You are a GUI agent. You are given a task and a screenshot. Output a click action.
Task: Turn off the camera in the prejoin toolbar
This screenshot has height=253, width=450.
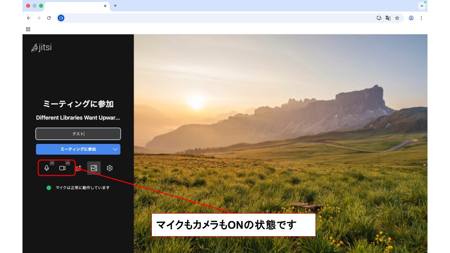click(x=62, y=168)
